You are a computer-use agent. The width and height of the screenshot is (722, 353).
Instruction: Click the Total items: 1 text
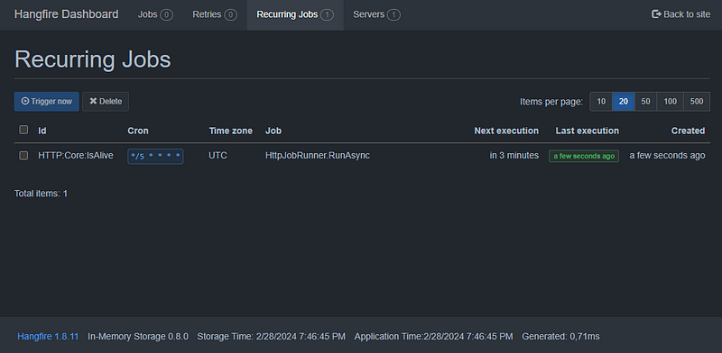41,194
